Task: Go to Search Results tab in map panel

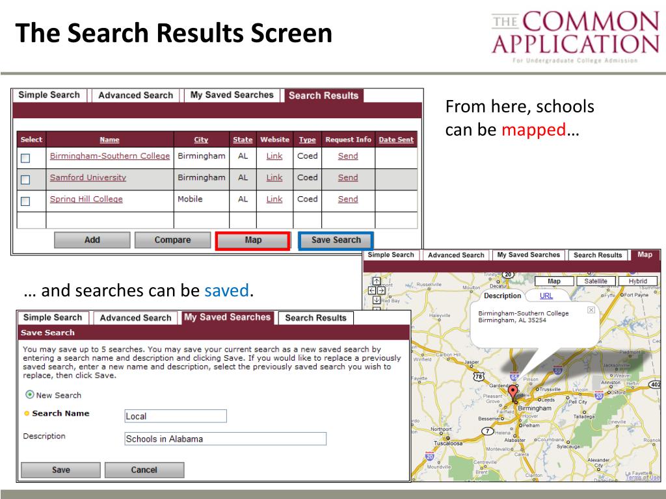Action: 598,255
